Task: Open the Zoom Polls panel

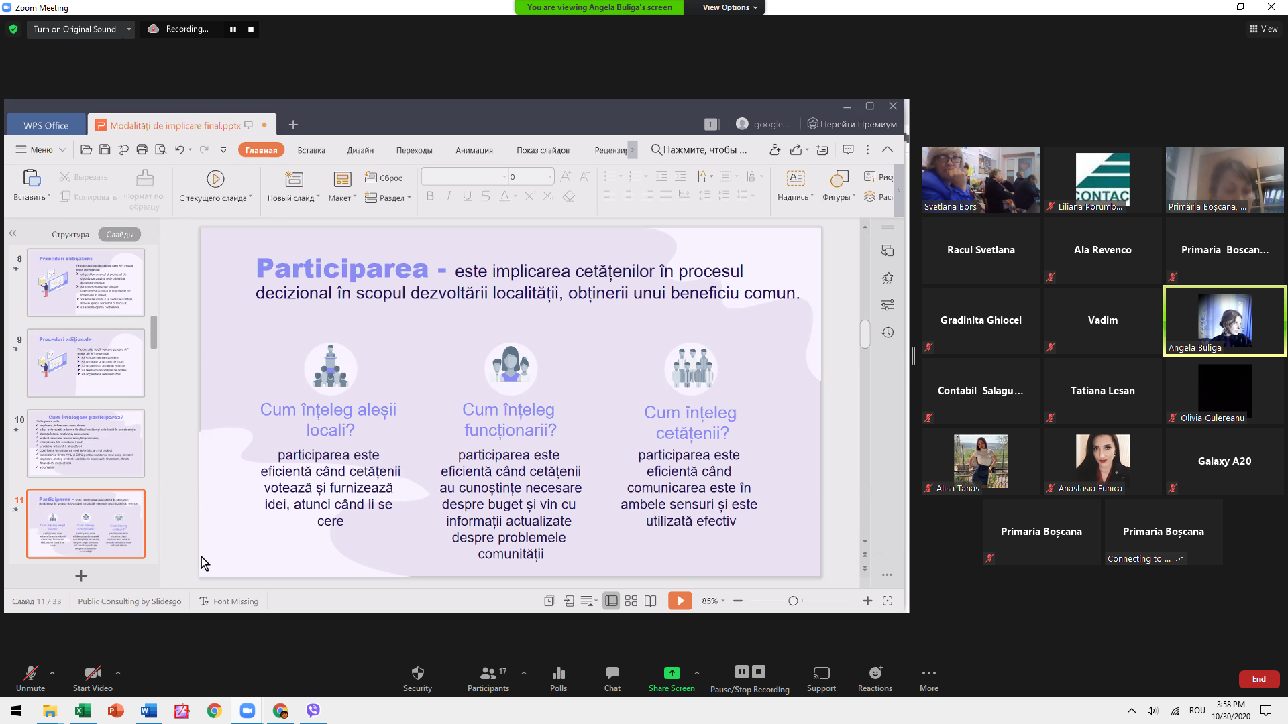Action: point(558,678)
